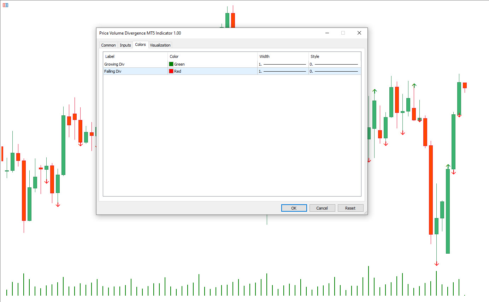The image size is (489, 302).
Task: Click the dialog's resize grip
Action: click(x=365, y=212)
